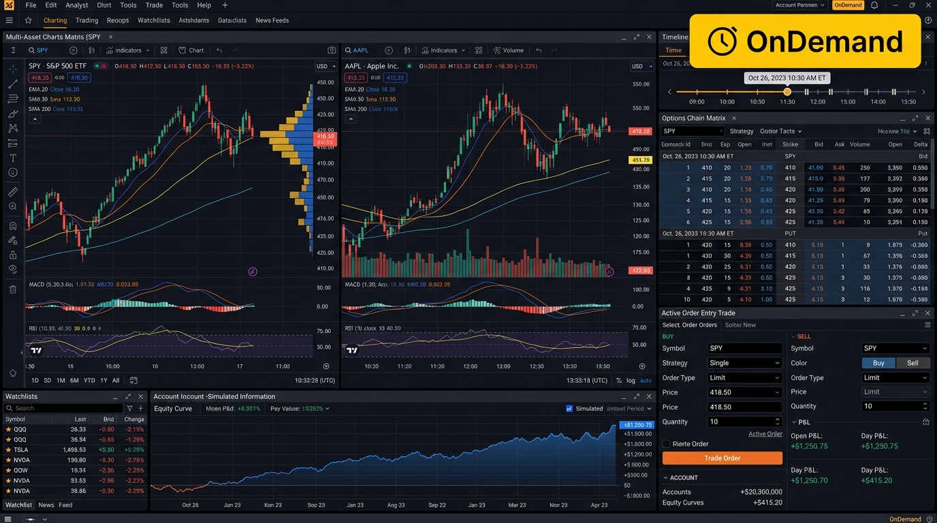Collapse SPY indicator legend arrow
Image resolution: width=937 pixels, height=523 pixels.
(34, 119)
